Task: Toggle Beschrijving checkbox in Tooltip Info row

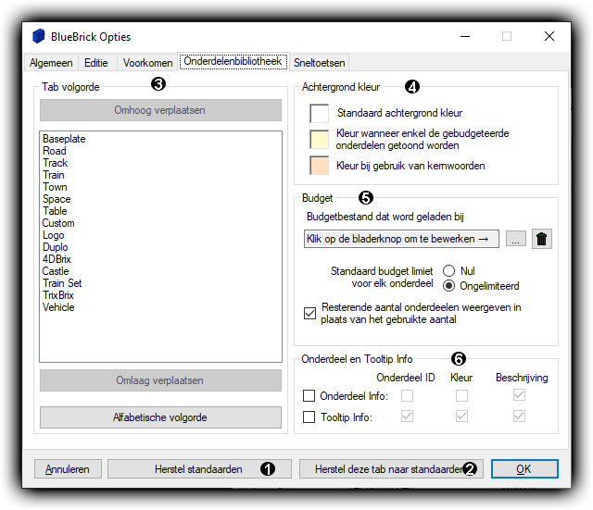Action: [519, 417]
